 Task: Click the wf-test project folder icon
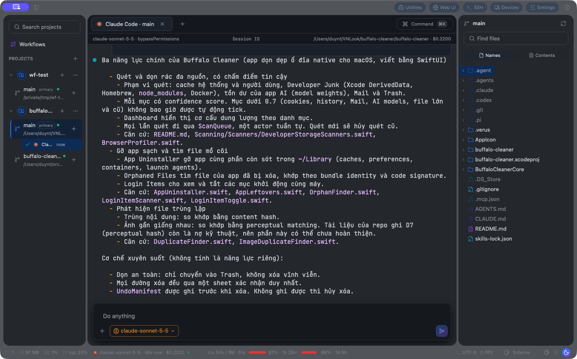click(21, 75)
